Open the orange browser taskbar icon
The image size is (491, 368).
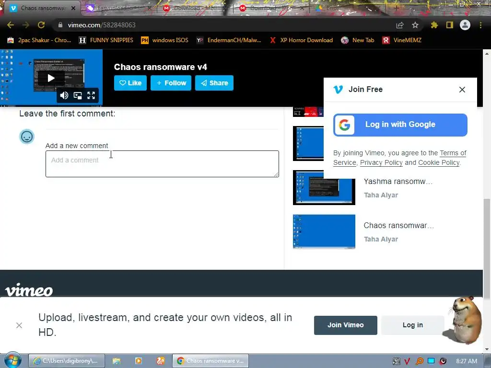point(161,361)
